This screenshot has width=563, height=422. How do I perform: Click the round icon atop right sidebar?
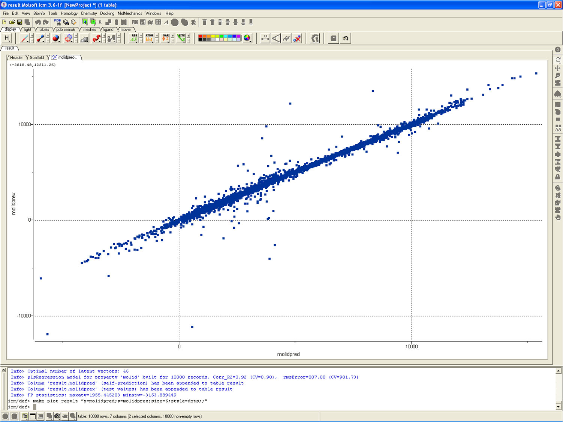558,50
